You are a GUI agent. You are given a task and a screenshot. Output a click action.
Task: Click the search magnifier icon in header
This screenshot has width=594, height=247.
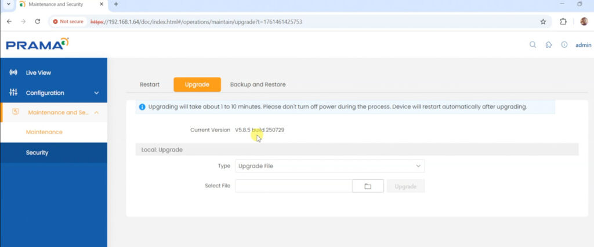click(x=533, y=45)
